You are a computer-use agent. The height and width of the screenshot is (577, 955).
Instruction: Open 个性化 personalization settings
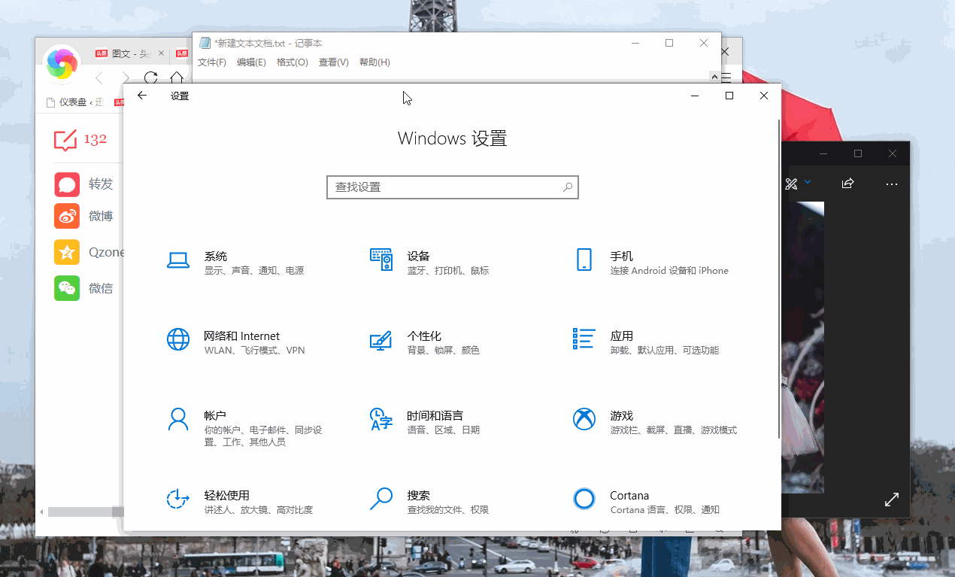pyautogui.click(x=381, y=339)
